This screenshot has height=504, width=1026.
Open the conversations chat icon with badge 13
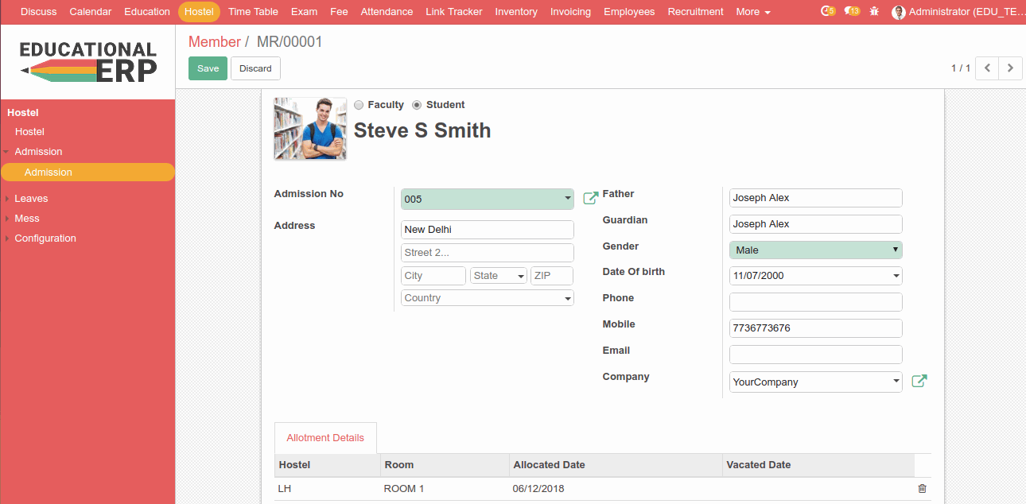pyautogui.click(x=853, y=11)
